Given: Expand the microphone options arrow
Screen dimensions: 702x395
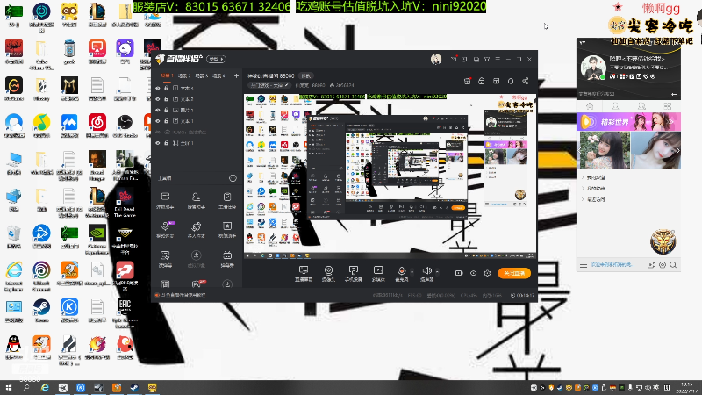Looking at the screenshot, I should tap(412, 271).
